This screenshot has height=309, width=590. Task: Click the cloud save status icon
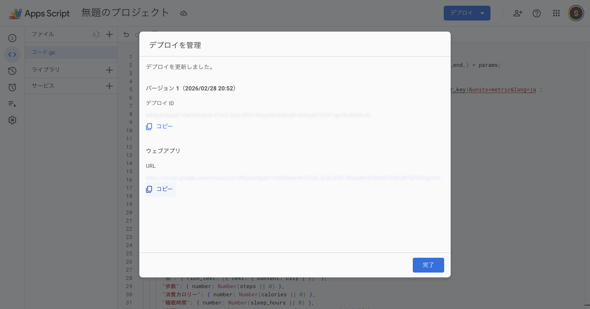pyautogui.click(x=184, y=13)
